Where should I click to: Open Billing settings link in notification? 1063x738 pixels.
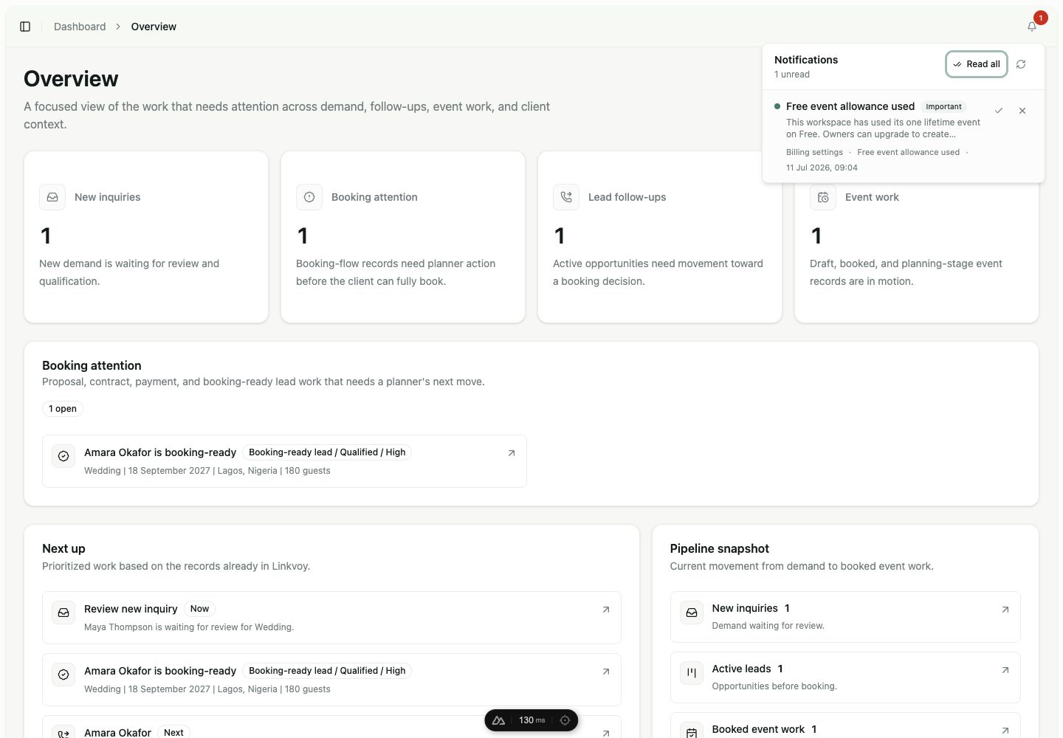click(x=814, y=152)
